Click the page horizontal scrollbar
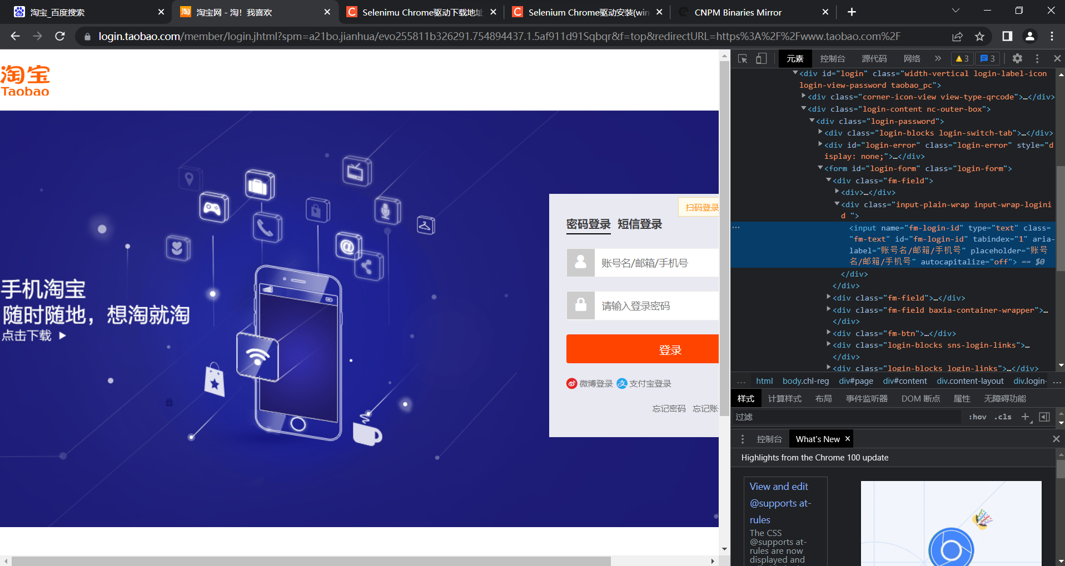 (311, 561)
